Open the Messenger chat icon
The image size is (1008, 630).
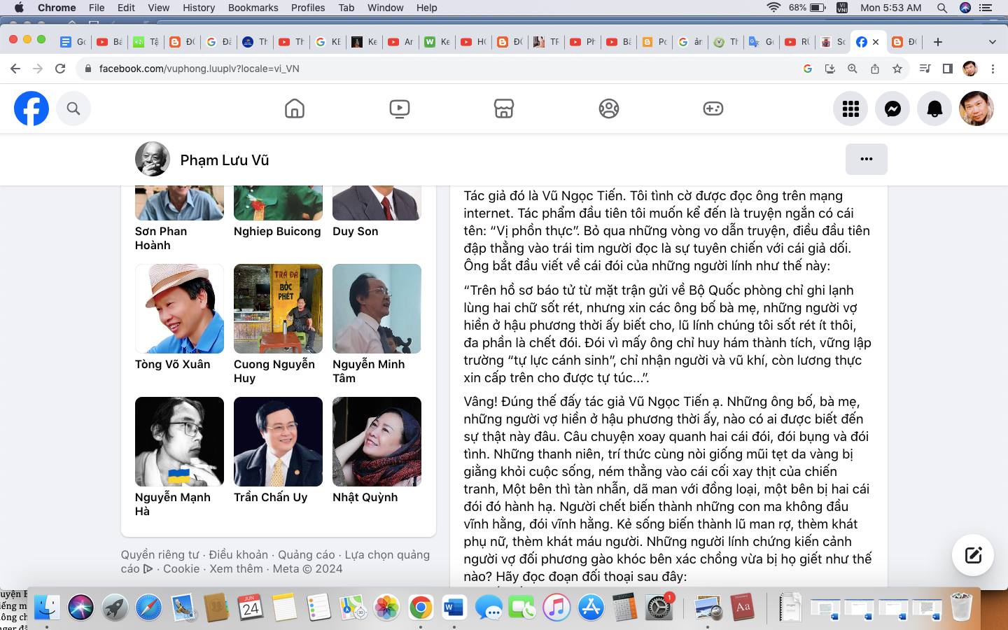(892, 108)
